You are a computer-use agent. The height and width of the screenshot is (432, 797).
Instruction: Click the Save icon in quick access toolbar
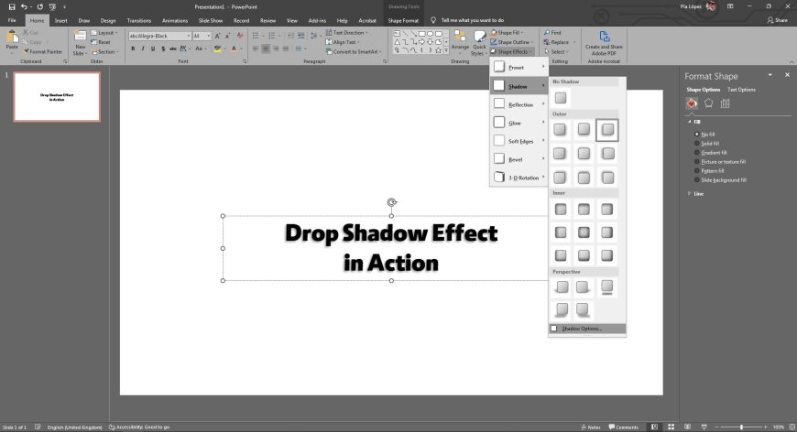pyautogui.click(x=12, y=7)
